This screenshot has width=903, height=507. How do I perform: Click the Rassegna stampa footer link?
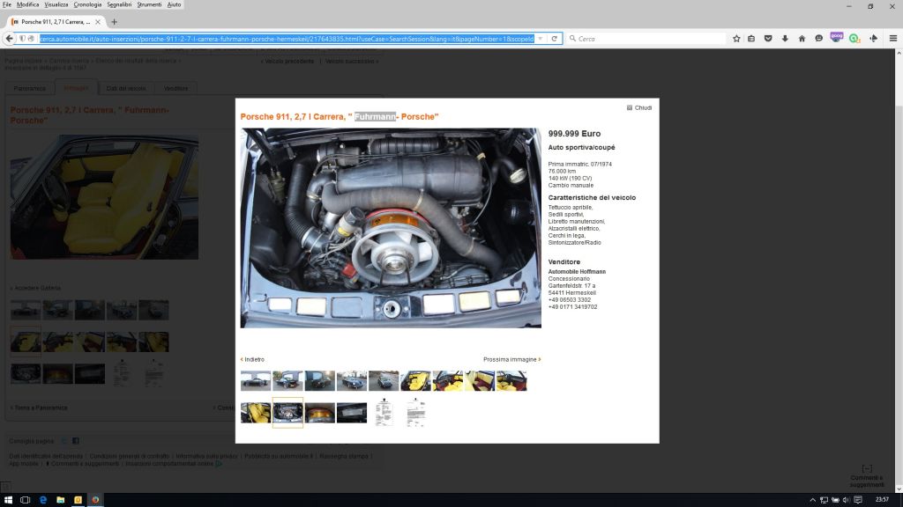[344, 456]
